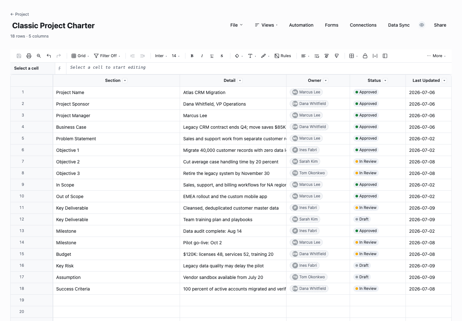Click into the formula bar input
This screenshot has width=462, height=321.
[x=259, y=68]
